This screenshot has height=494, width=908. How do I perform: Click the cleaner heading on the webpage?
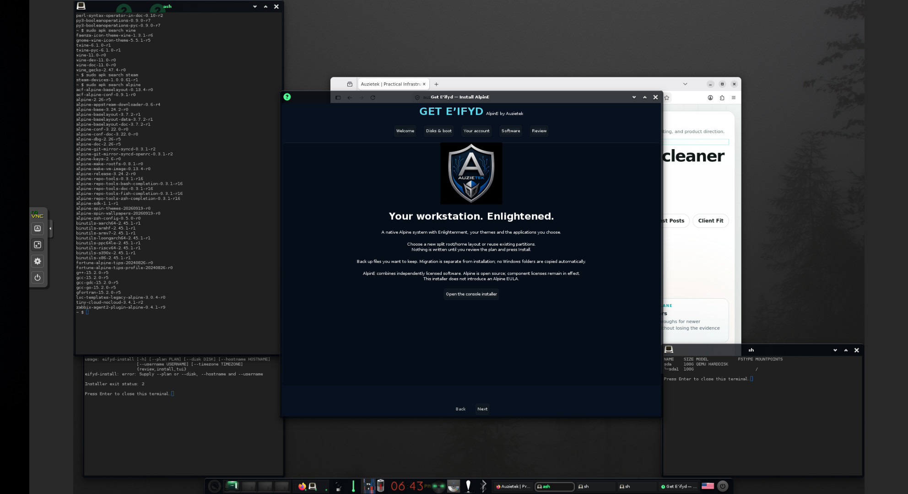click(x=693, y=156)
